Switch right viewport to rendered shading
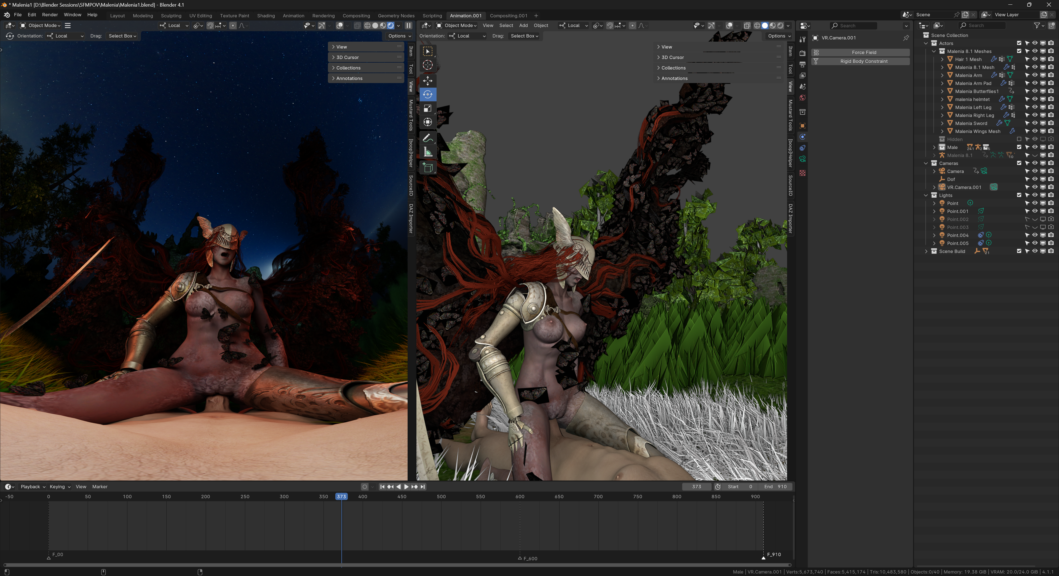1059x576 pixels. pos(780,25)
